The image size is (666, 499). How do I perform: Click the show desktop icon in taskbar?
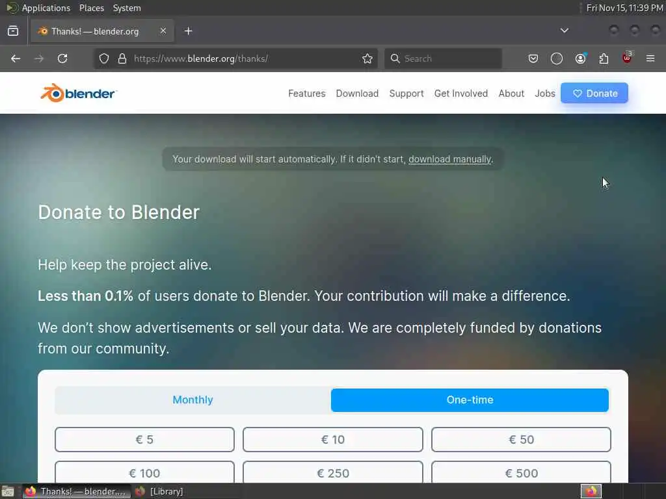[x=8, y=492]
